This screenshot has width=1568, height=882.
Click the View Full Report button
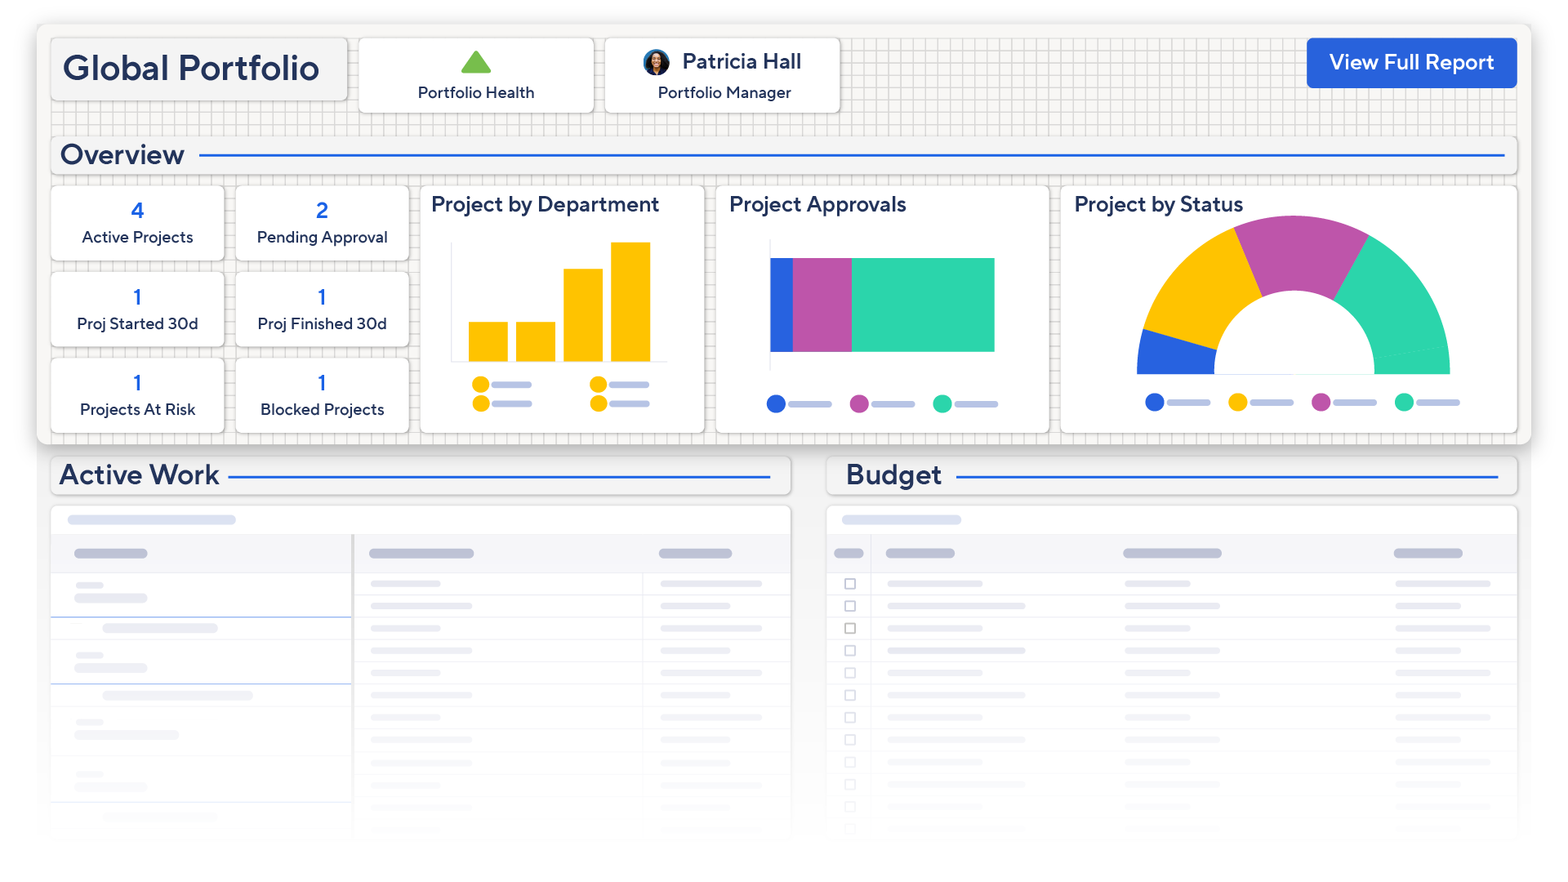[x=1411, y=62]
